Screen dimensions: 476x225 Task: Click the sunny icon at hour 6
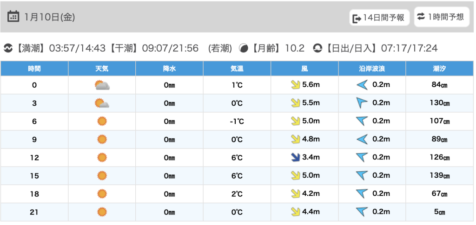pos(102,121)
